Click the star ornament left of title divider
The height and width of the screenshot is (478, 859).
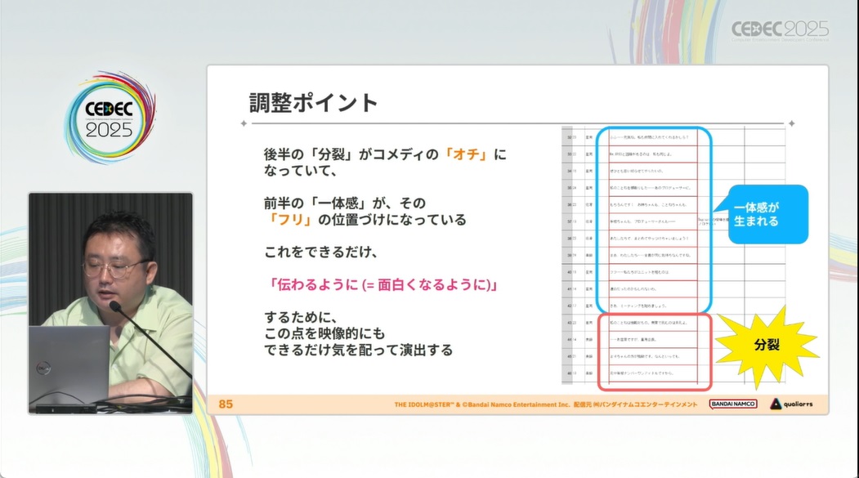[x=243, y=123]
